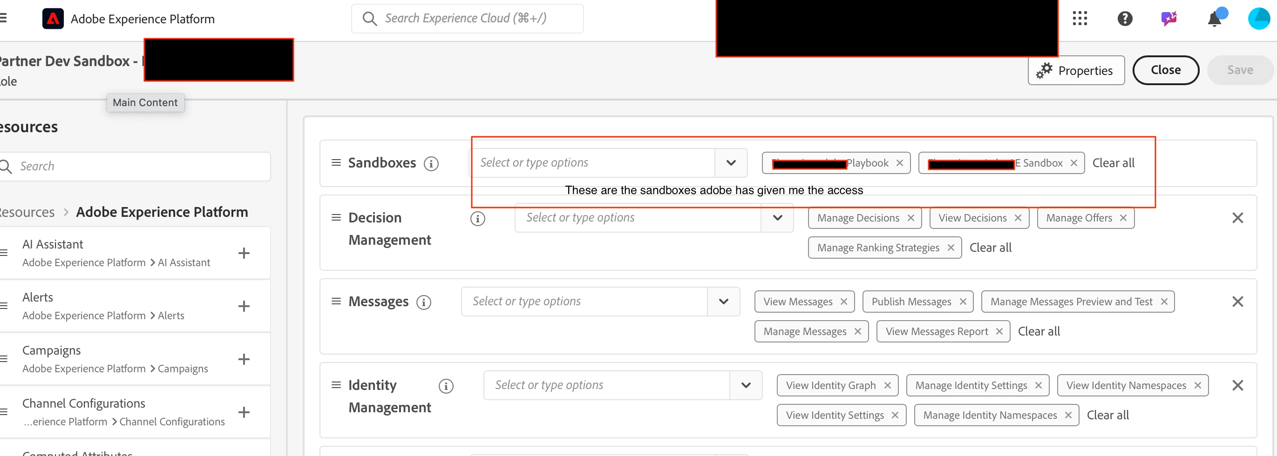Expand the Decision Management options dropdown
The image size is (1277, 456).
click(x=777, y=218)
